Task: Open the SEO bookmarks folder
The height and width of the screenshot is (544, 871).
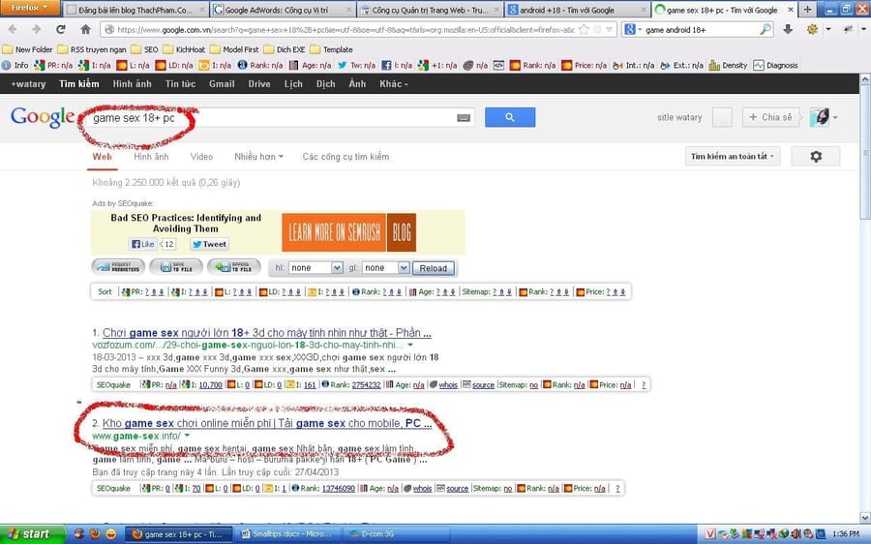Action: (144, 49)
